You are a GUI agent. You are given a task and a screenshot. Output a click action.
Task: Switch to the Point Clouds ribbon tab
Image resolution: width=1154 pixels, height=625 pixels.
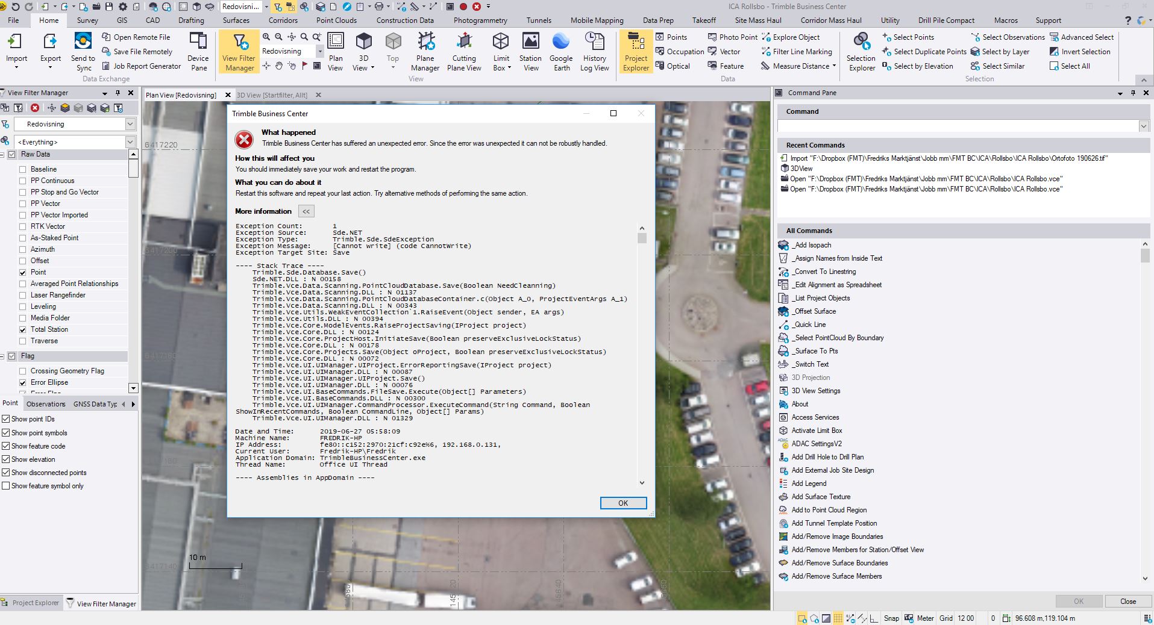coord(337,20)
